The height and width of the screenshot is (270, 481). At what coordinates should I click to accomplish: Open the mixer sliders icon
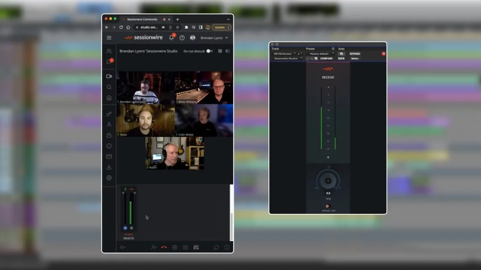click(196, 247)
